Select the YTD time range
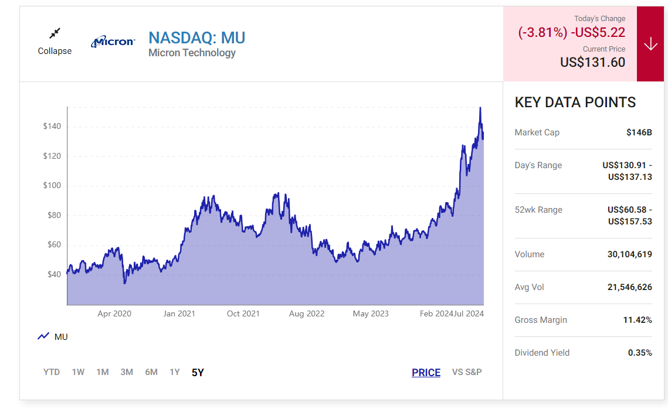The height and width of the screenshot is (409, 668). [x=52, y=372]
